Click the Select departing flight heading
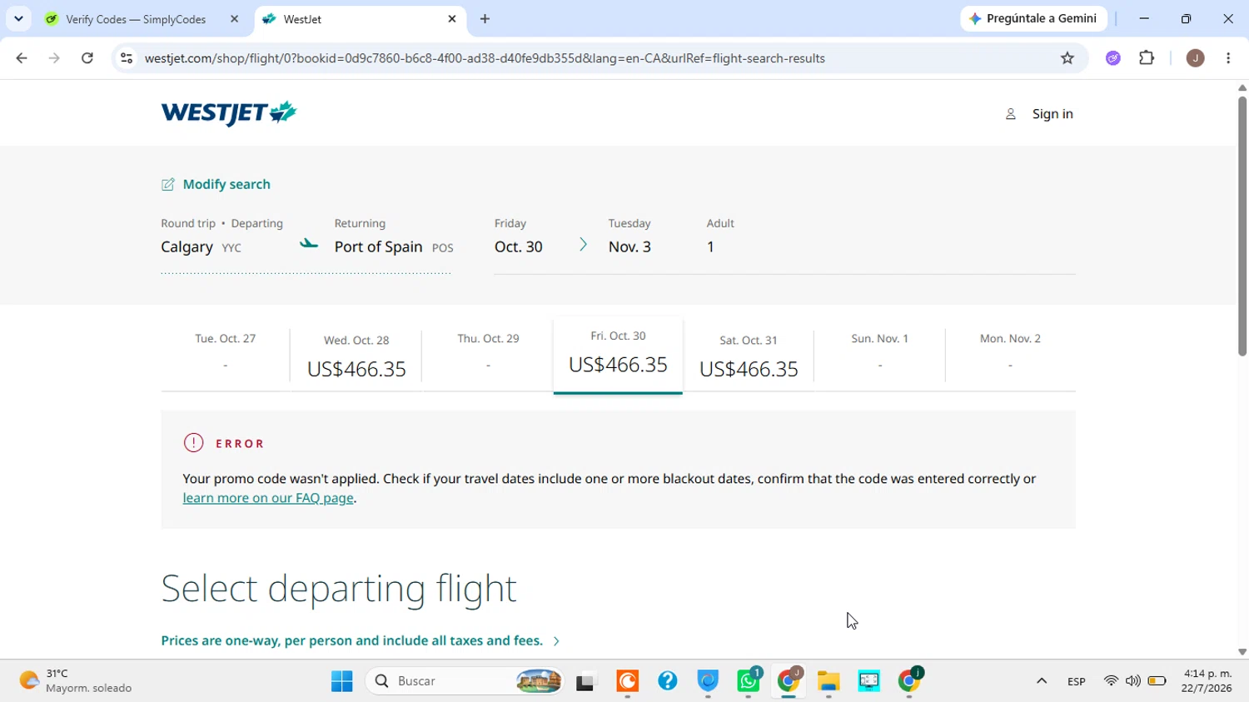Image resolution: width=1249 pixels, height=702 pixels. 339,588
